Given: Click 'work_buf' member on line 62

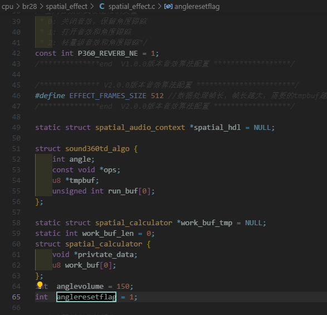Looking at the screenshot, I should pyautogui.click(x=82, y=265).
